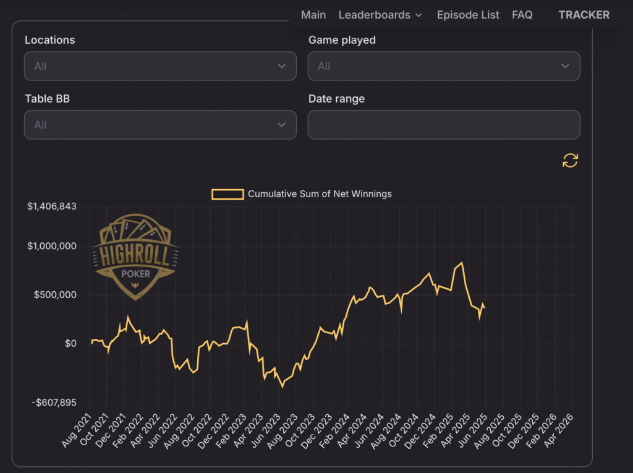Click the Locations dropdown chevron

[x=281, y=66]
